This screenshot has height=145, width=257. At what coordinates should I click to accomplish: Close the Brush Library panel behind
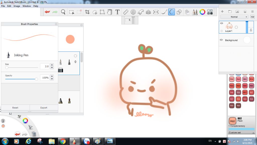pos(82,25)
